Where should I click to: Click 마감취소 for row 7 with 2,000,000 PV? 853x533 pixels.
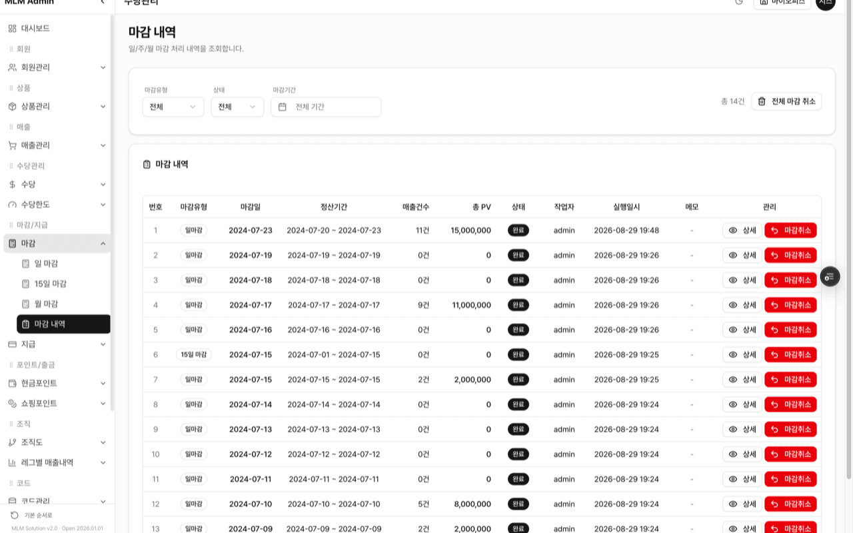coord(790,380)
